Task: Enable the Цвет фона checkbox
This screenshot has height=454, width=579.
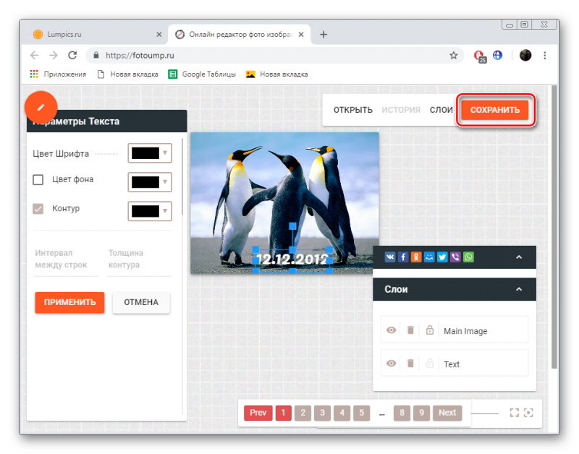Action: tap(38, 179)
